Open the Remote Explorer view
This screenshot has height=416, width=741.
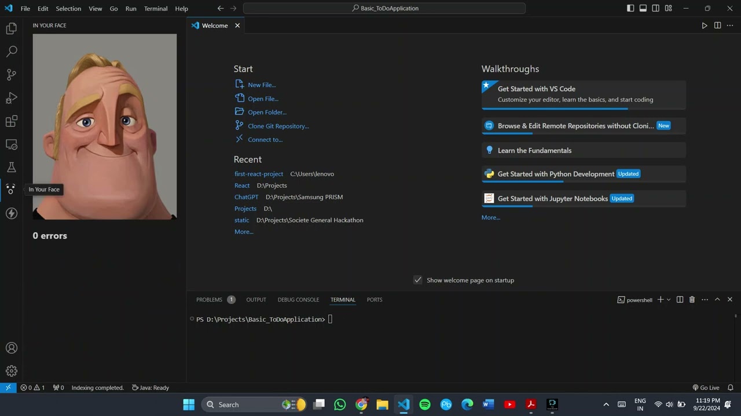coord(11,144)
